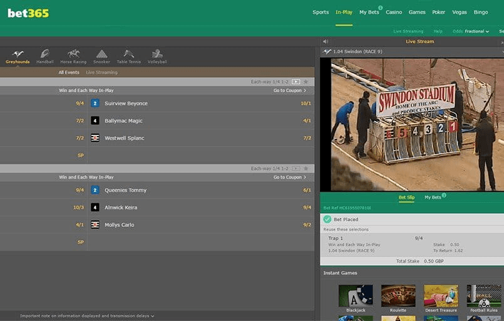Select 9/4 odds right of Alnwick Keira
This screenshot has height=321, width=504.
307,208
